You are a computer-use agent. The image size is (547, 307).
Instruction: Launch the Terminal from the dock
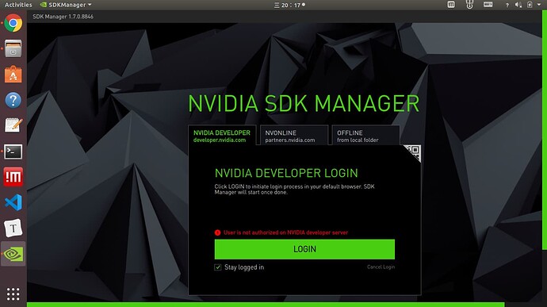pyautogui.click(x=13, y=152)
